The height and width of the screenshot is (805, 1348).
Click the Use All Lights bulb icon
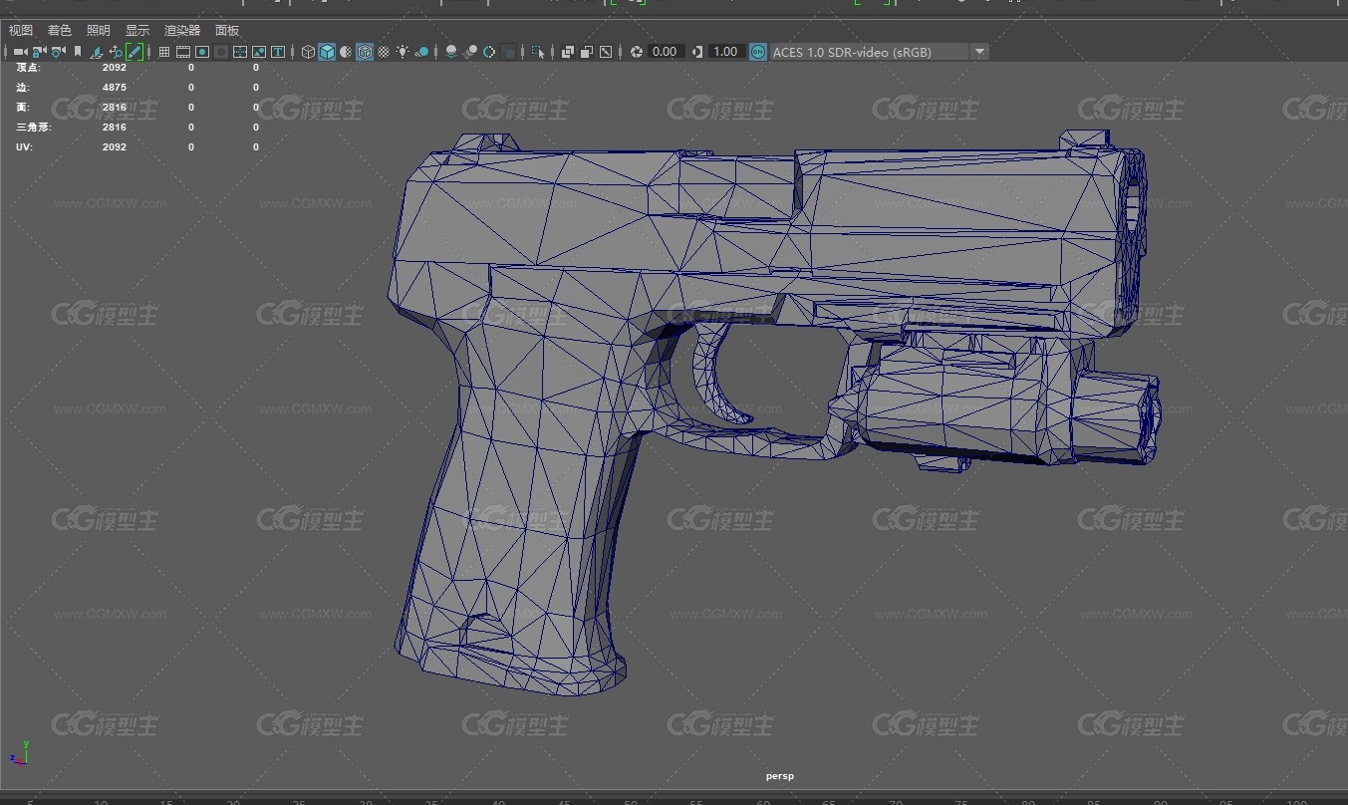pyautogui.click(x=403, y=52)
